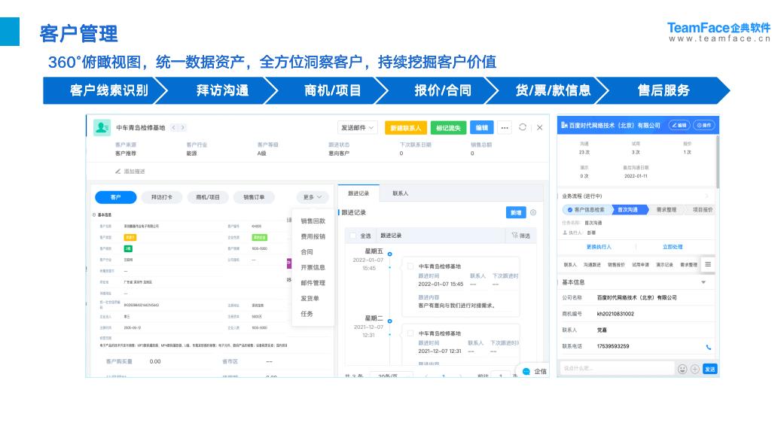
Task: Click the company building icon in Baidu panel
Action: [564, 125]
